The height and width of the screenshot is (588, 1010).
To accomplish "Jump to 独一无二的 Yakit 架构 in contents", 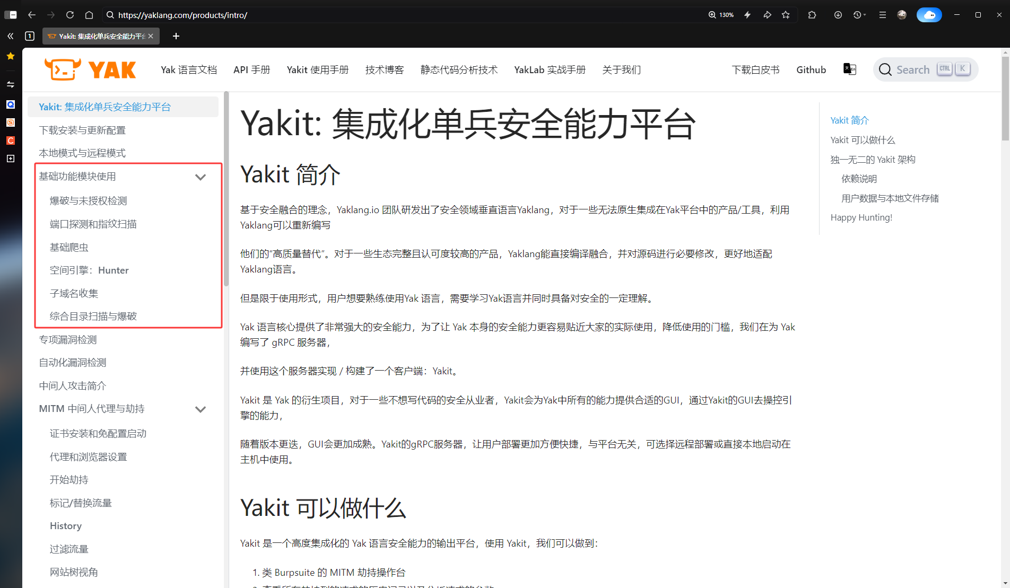I will pyautogui.click(x=873, y=159).
